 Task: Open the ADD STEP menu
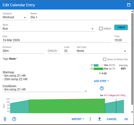click(101, 81)
